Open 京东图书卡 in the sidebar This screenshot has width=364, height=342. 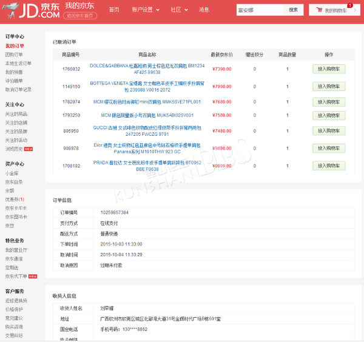tap(16, 217)
